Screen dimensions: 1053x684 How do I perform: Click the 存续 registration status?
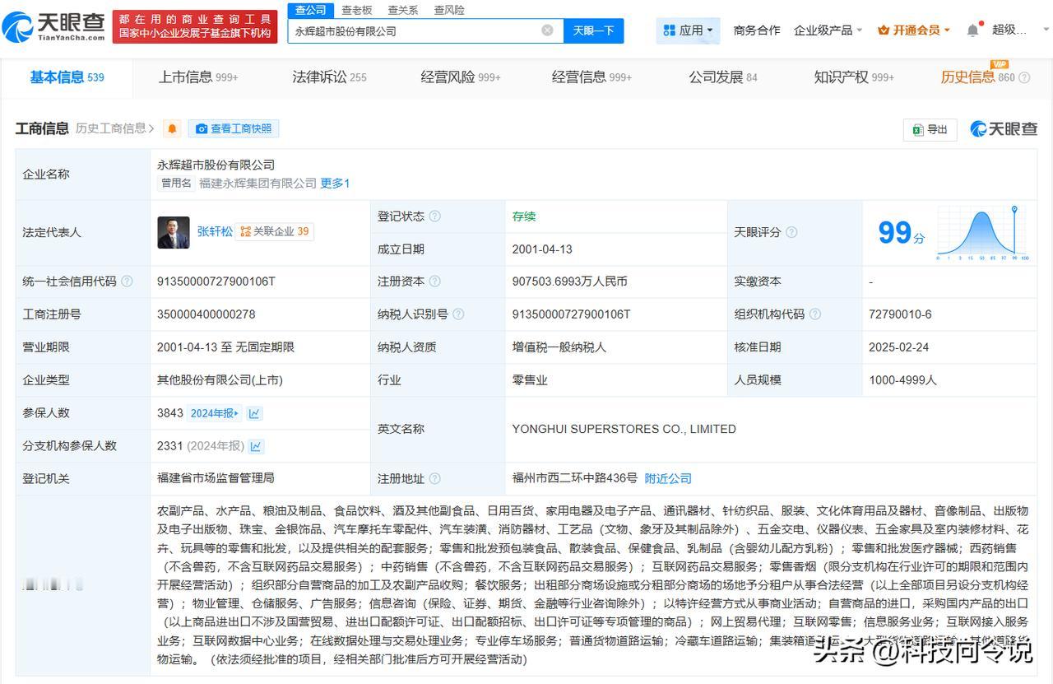(523, 216)
